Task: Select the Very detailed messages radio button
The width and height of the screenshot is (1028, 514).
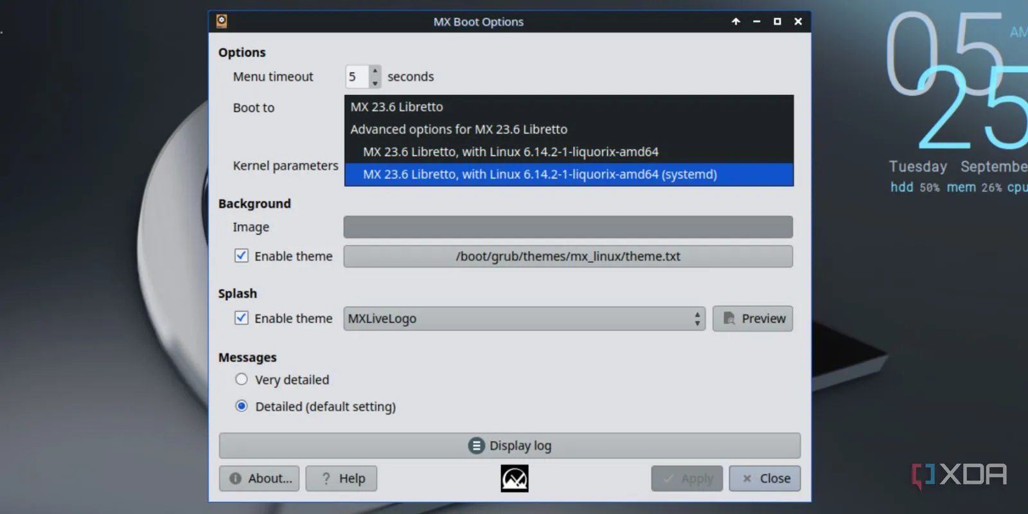Action: [x=242, y=380]
